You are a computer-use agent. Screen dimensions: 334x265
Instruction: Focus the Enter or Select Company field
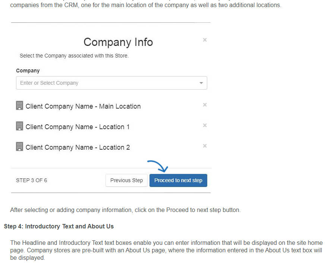111,83
